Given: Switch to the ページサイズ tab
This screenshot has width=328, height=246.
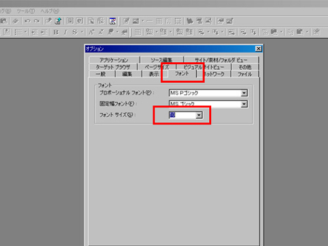Looking at the screenshot, I should point(156,67).
